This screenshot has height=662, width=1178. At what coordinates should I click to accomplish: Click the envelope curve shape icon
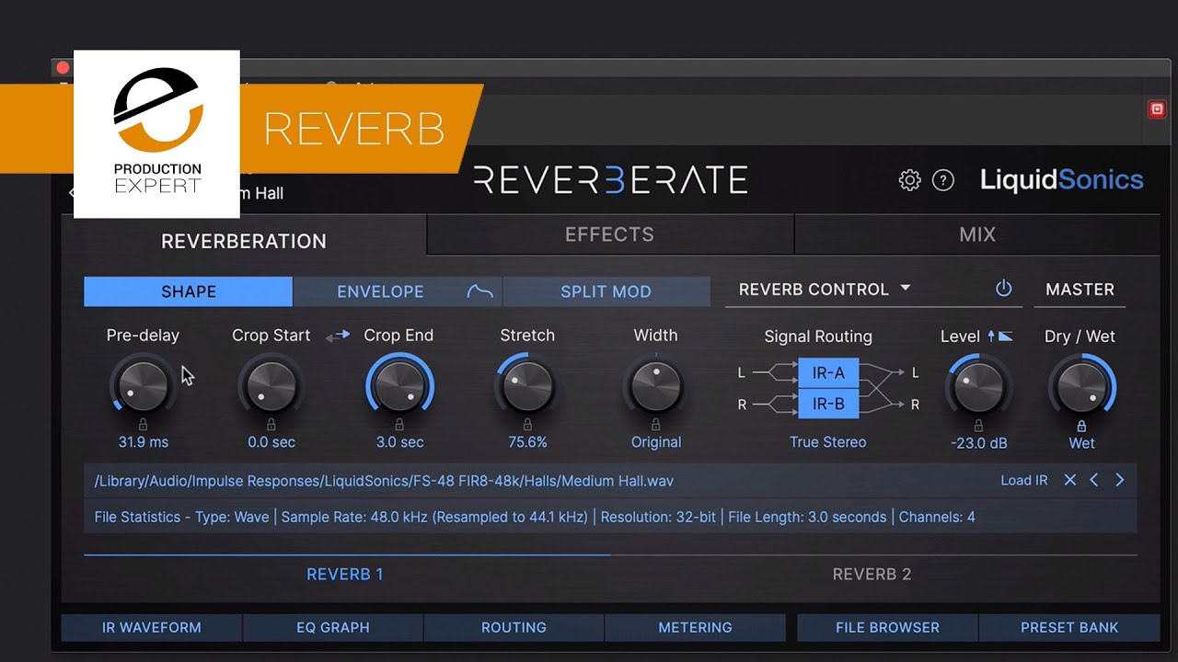(480, 291)
